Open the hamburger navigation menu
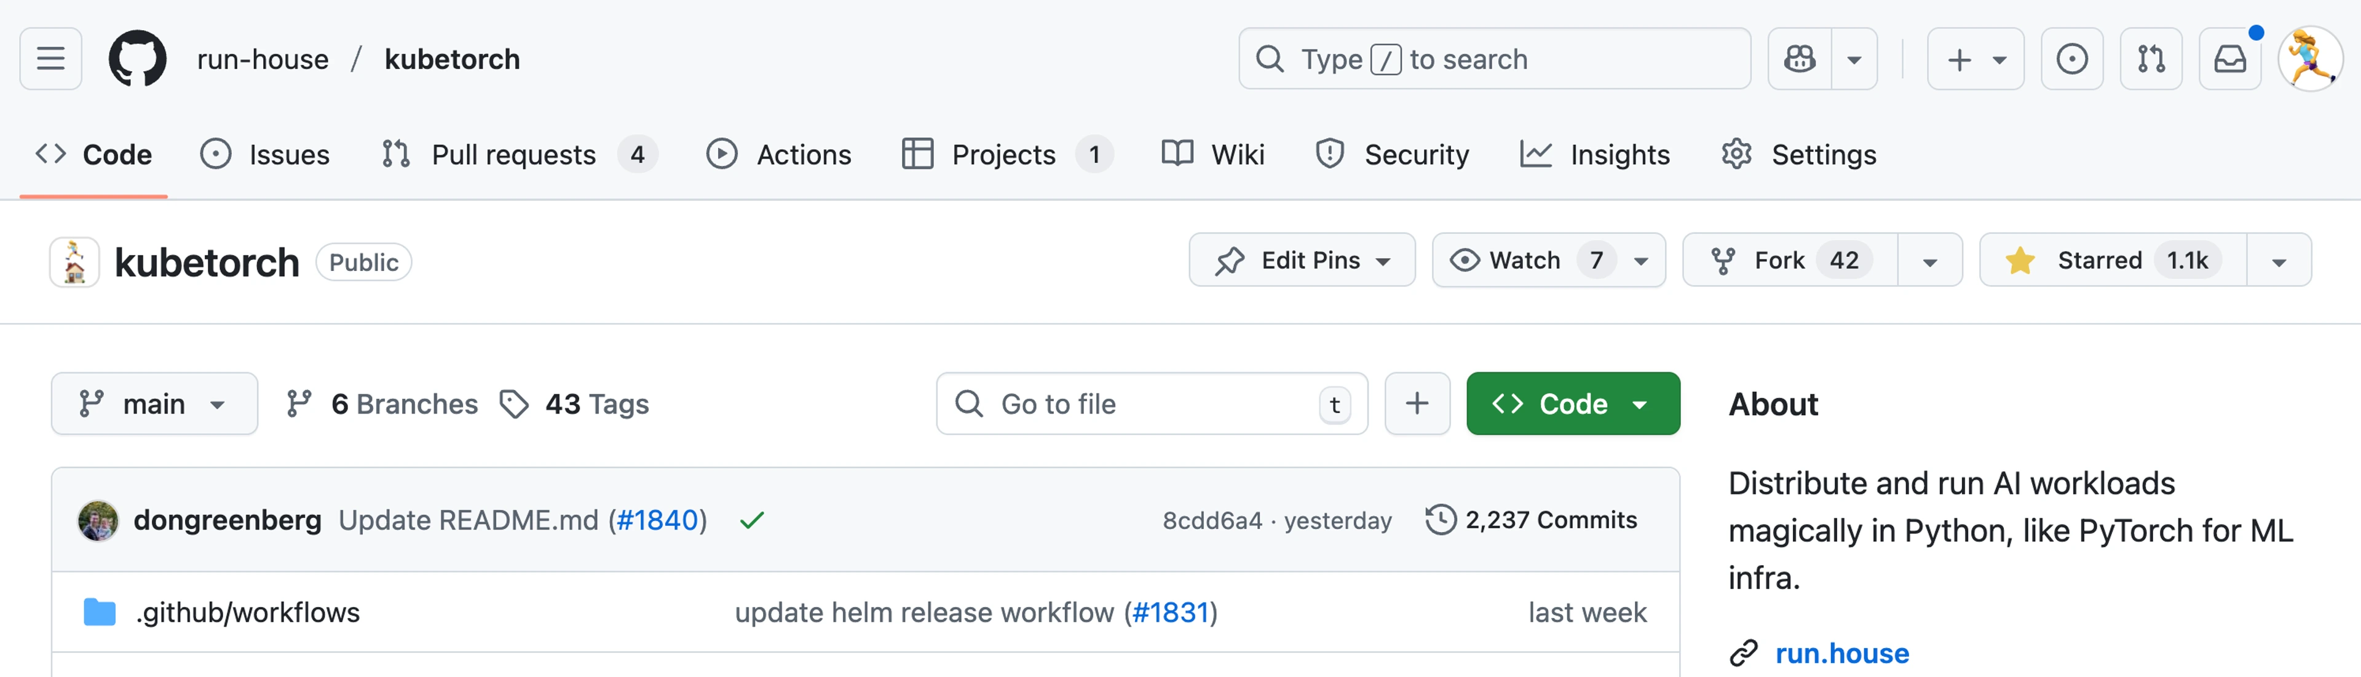The width and height of the screenshot is (2361, 677). [50, 60]
